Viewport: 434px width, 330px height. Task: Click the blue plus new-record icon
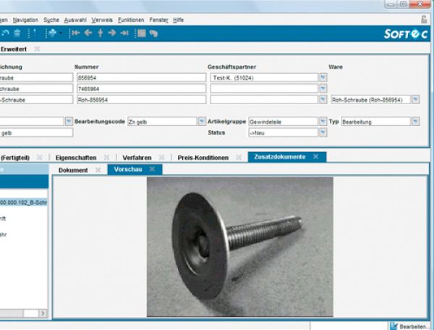click(x=51, y=33)
